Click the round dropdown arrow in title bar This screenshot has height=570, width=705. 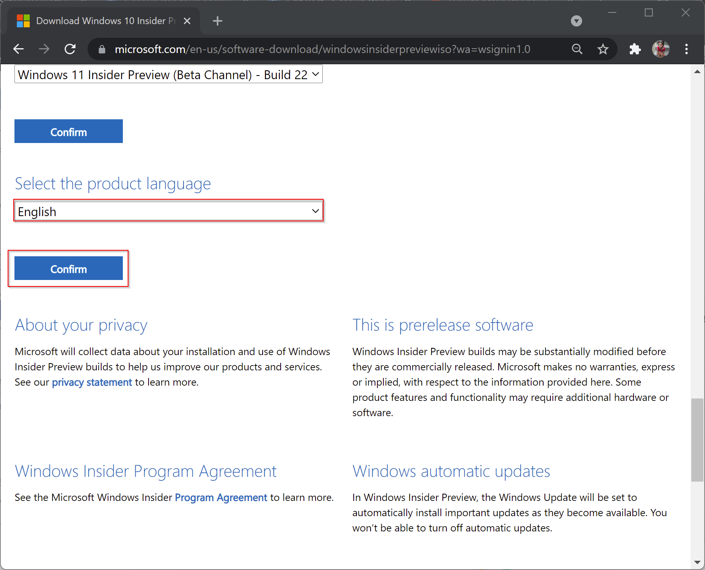pos(577,21)
